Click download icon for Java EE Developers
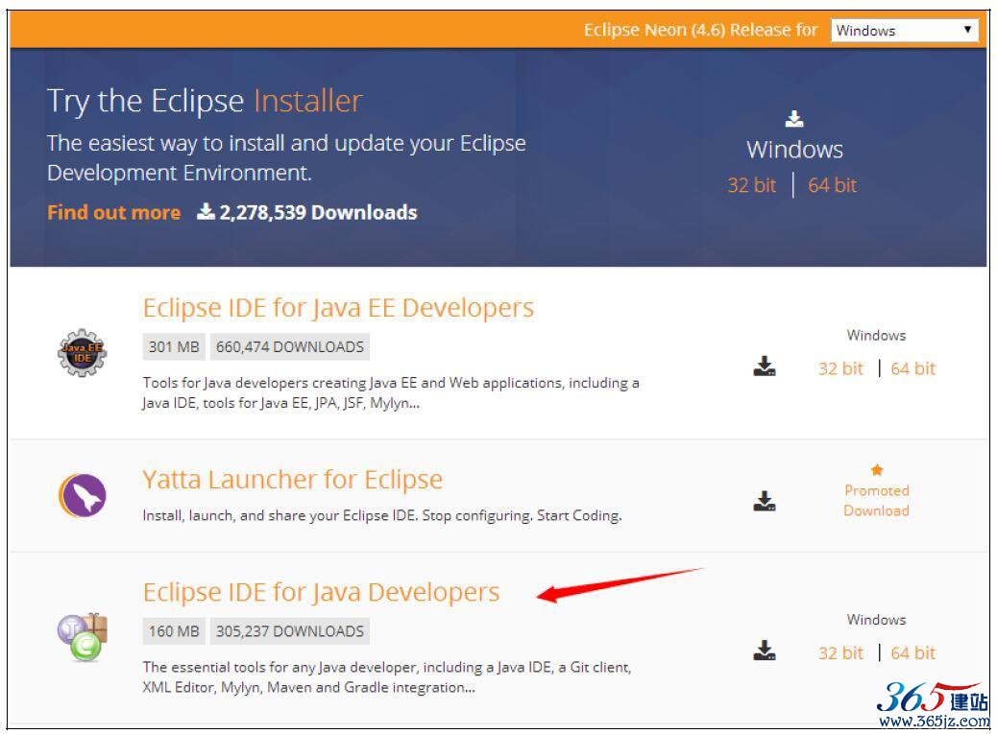The image size is (997, 734). (765, 367)
